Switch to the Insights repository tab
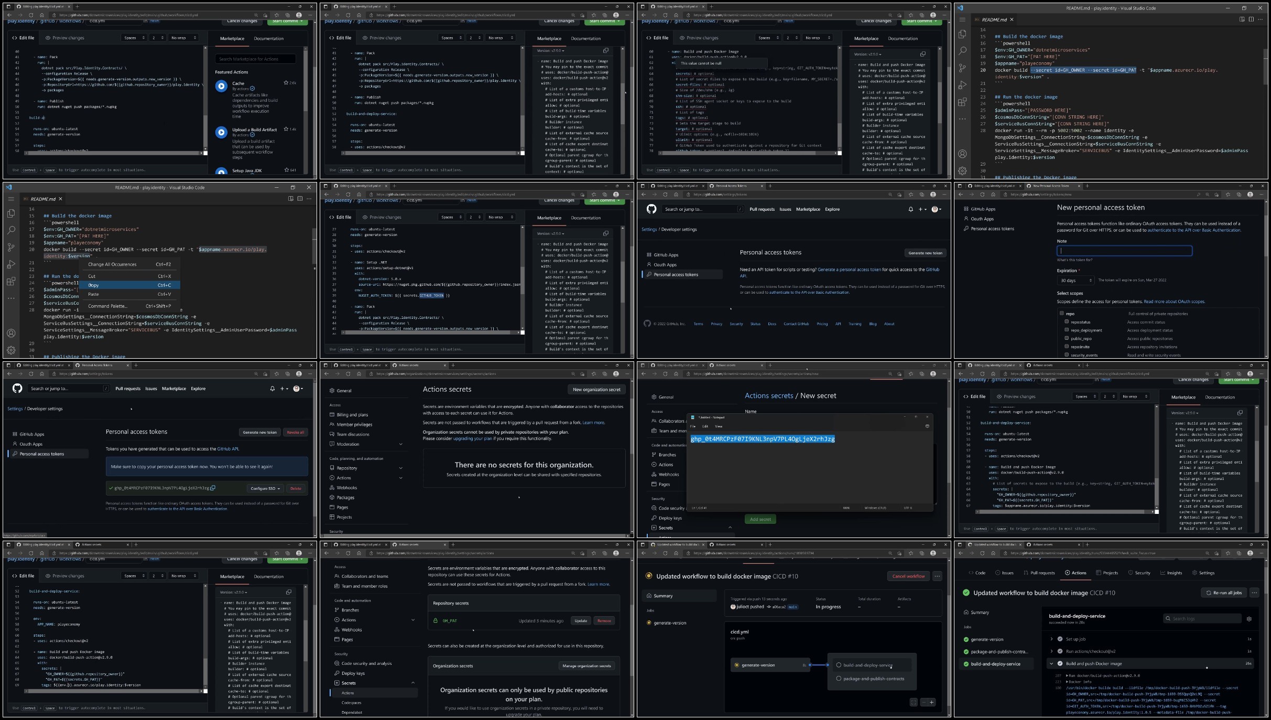The height and width of the screenshot is (720, 1271). coord(1171,573)
